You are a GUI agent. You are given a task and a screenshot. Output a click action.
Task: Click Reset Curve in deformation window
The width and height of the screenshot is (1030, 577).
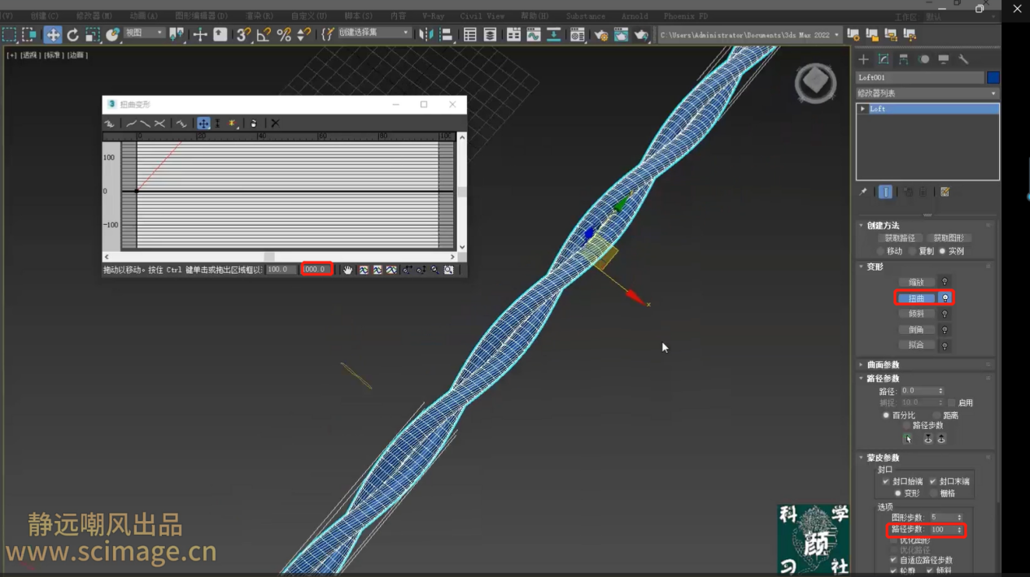(x=253, y=124)
